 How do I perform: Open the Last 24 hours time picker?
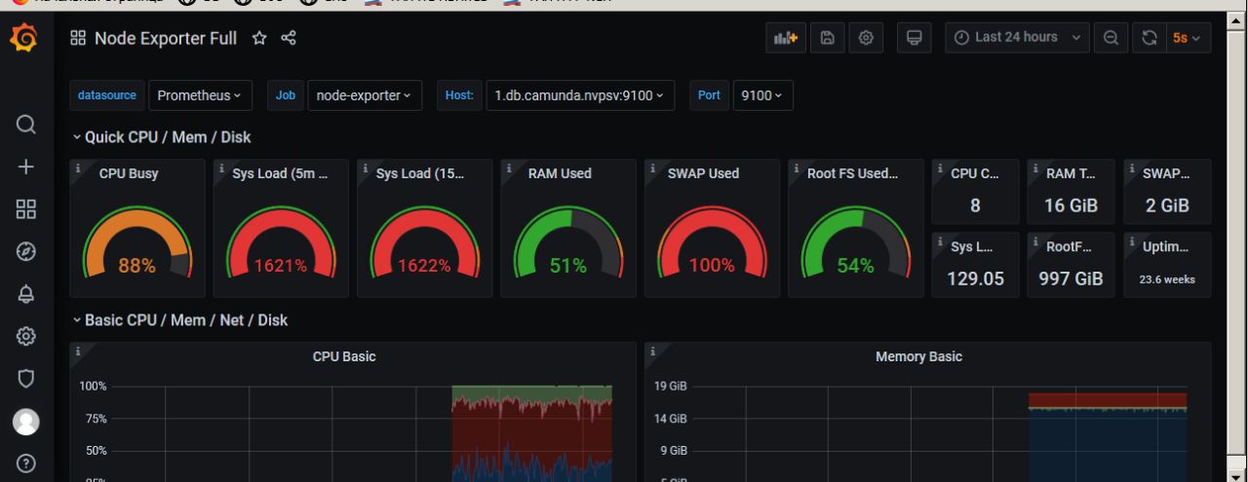click(x=1017, y=38)
